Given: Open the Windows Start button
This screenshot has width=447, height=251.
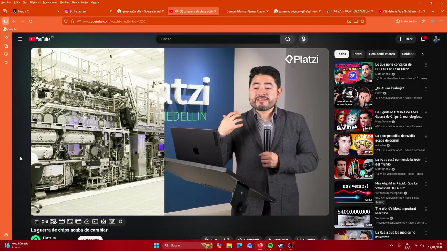Looking at the screenshot, I should (x=156, y=245).
